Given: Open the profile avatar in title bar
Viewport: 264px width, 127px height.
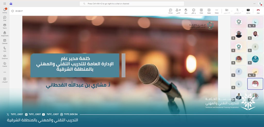Looking at the screenshot, I should [x=260, y=4].
